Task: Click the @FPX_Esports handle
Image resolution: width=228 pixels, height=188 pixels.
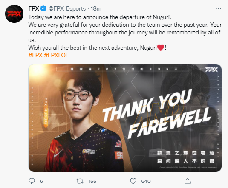Action: click(67, 8)
